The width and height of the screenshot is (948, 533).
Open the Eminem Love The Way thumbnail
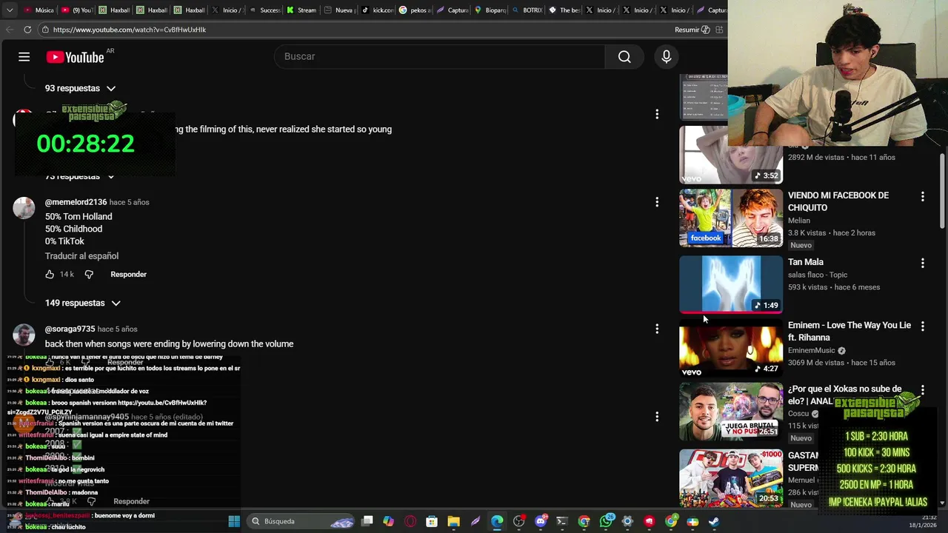[x=731, y=347]
